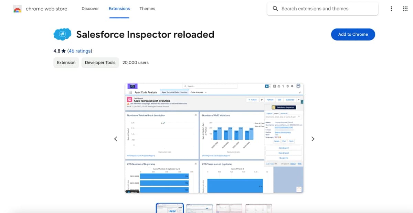Select the fourth screenshot thumbnail
This screenshot has height=213, width=413.
(259, 208)
